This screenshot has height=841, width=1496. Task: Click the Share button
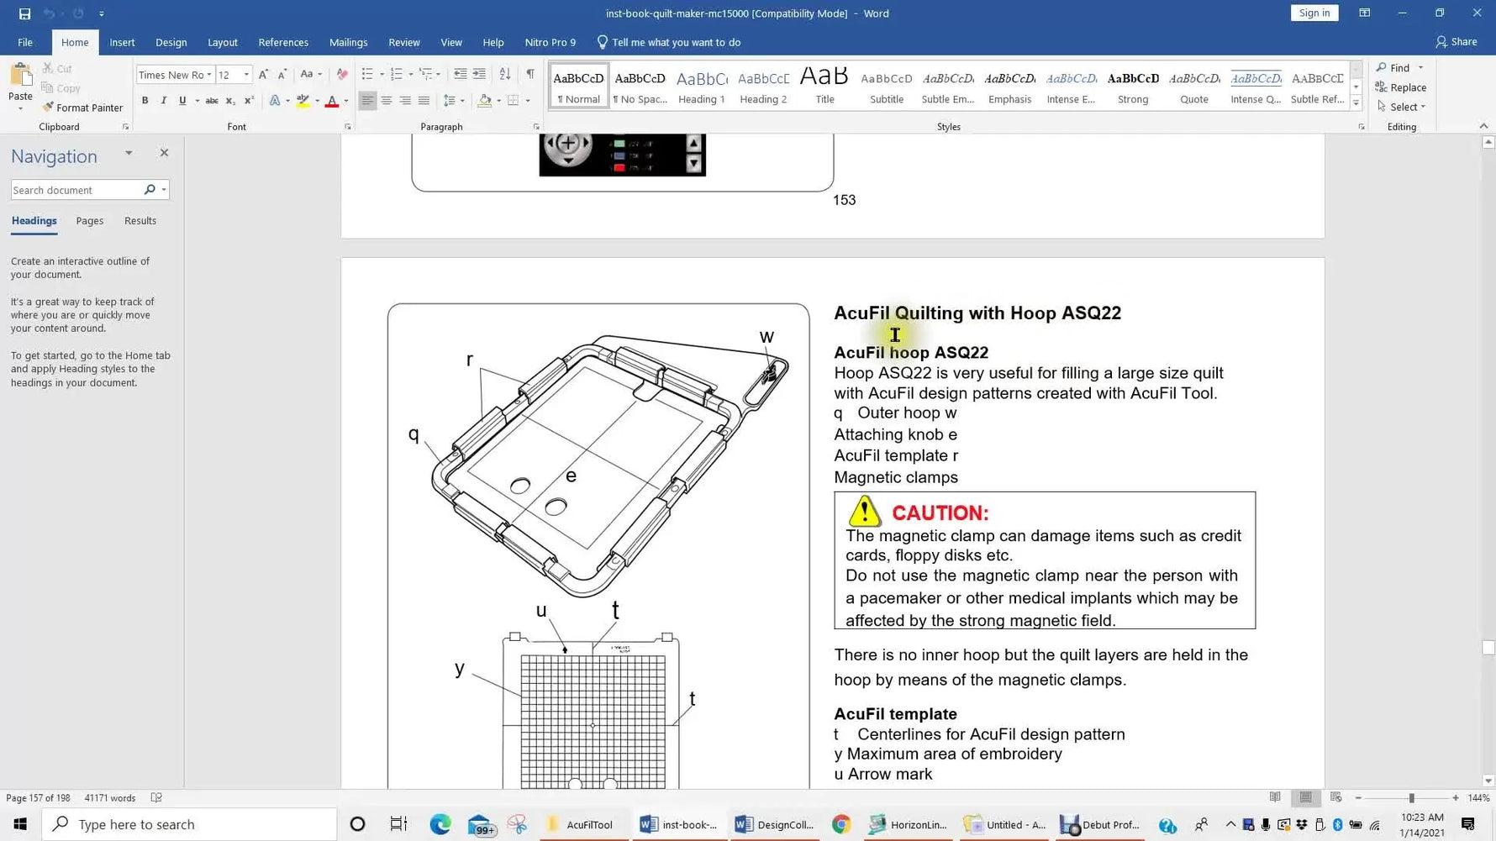(1456, 42)
